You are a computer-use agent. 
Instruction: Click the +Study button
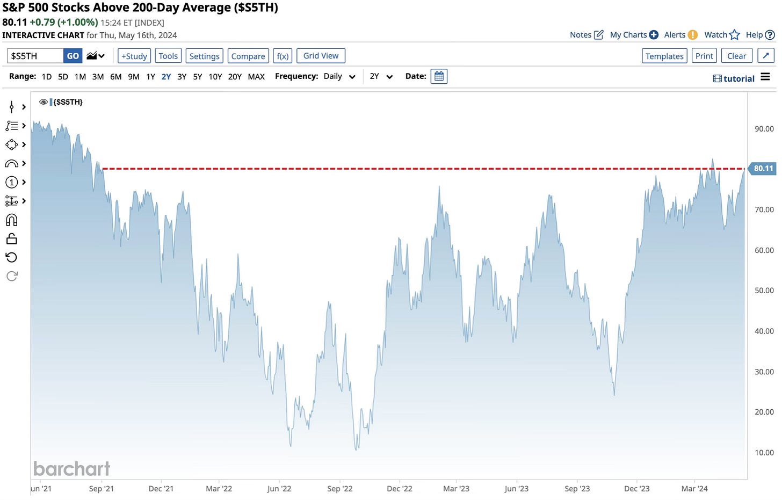tap(134, 56)
